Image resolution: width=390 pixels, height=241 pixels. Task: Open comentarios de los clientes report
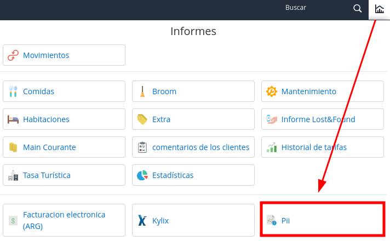193,147
